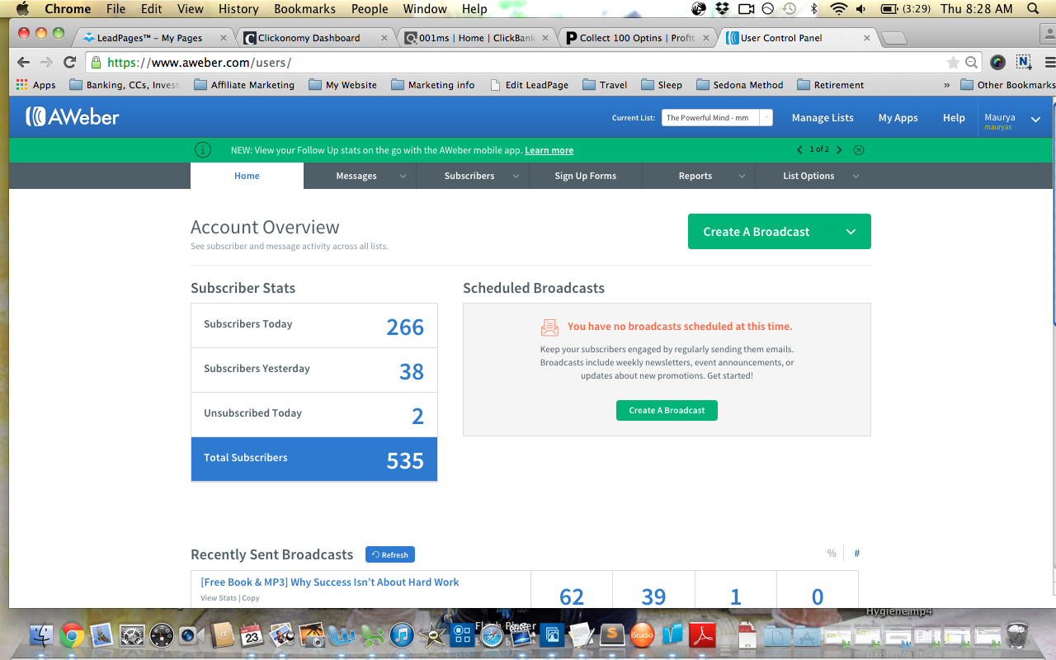Open Safari from the dock
Viewport: 1056px width, 660px height.
[492, 634]
